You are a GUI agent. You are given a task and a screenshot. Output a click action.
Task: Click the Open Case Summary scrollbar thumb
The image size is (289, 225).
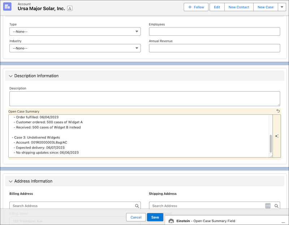tap(271, 144)
